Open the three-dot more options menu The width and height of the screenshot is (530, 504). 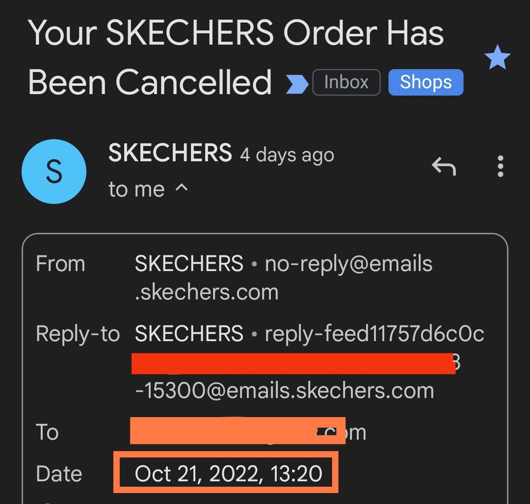[x=500, y=166]
